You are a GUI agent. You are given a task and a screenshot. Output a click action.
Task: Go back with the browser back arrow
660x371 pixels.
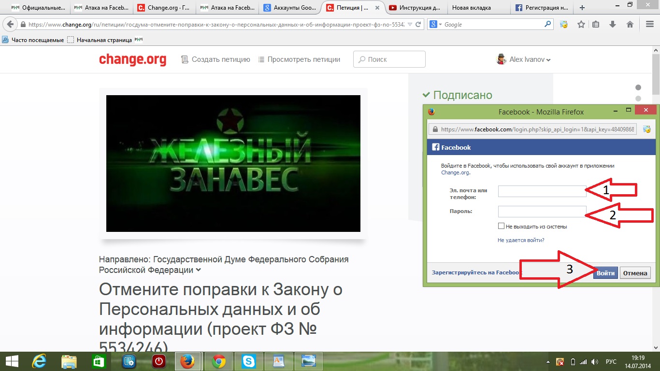10,24
